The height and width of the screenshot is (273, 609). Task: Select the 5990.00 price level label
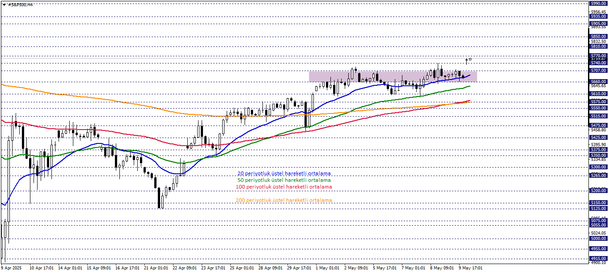click(x=598, y=3)
